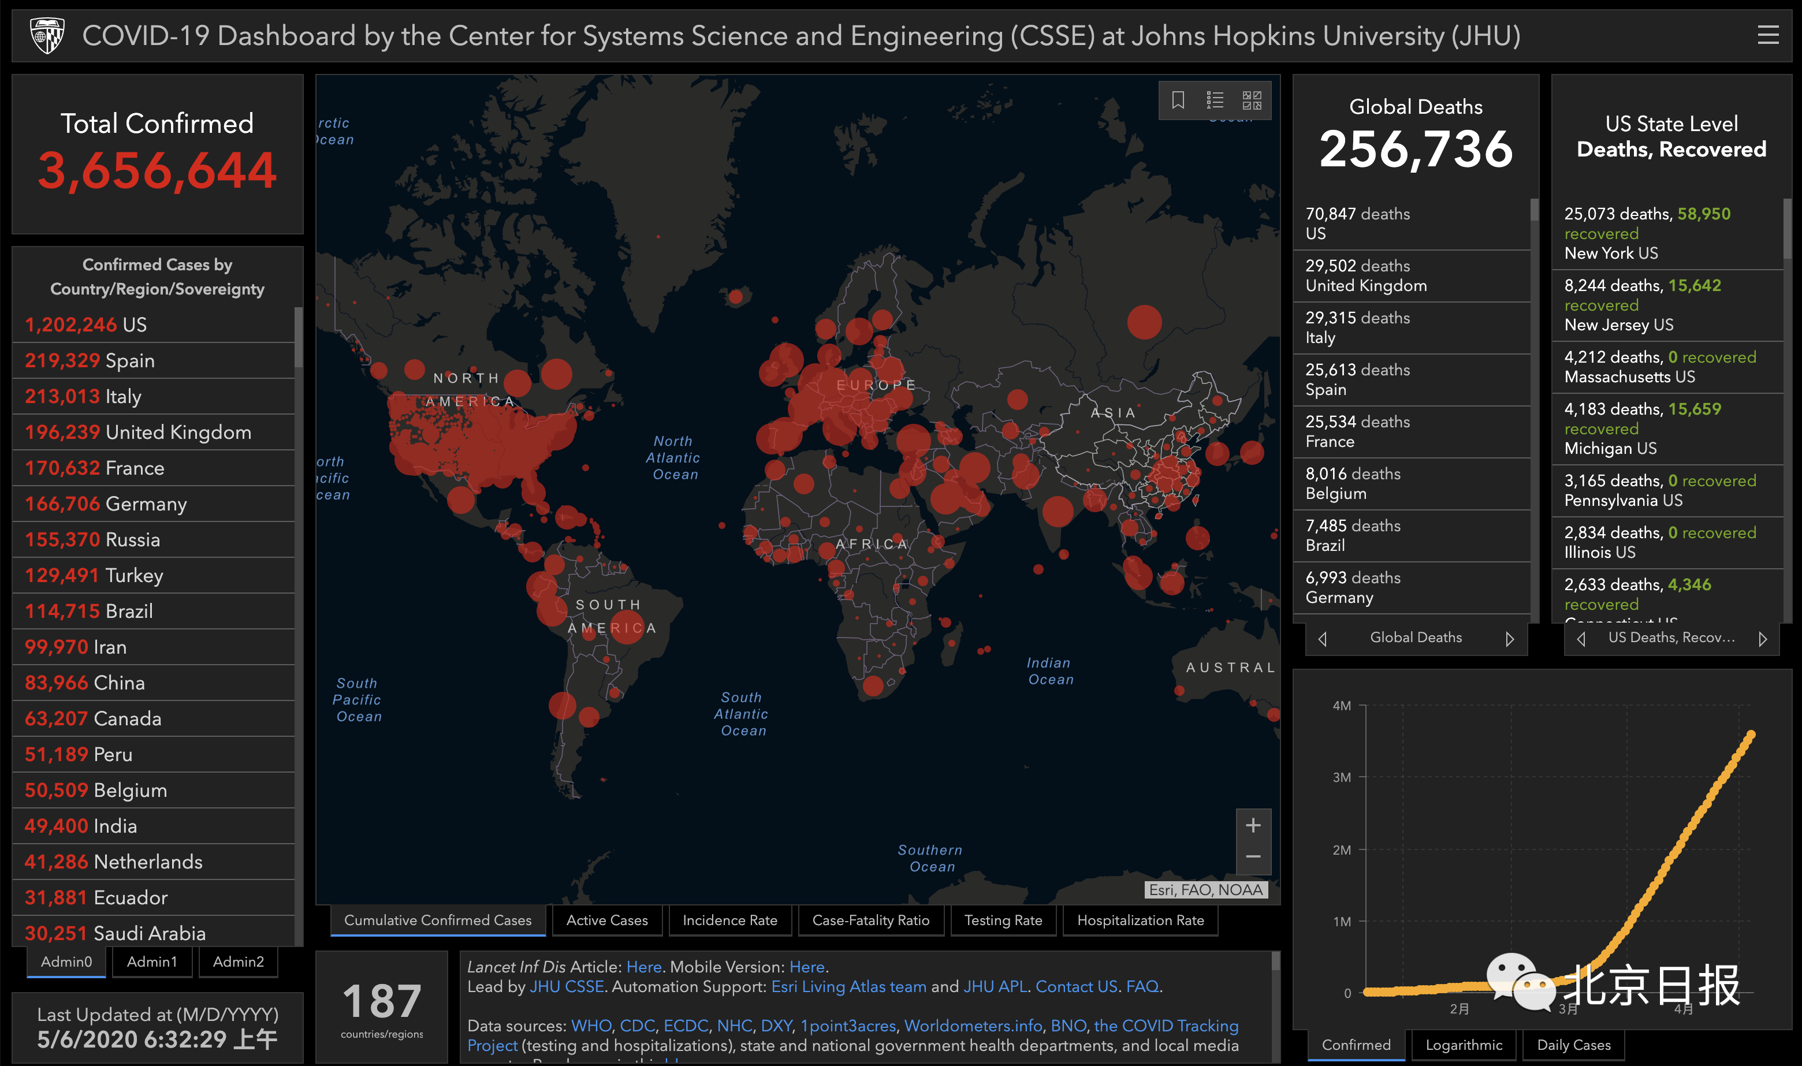The width and height of the screenshot is (1802, 1066).
Task: Open the Lancet article Here link
Action: coord(643,967)
